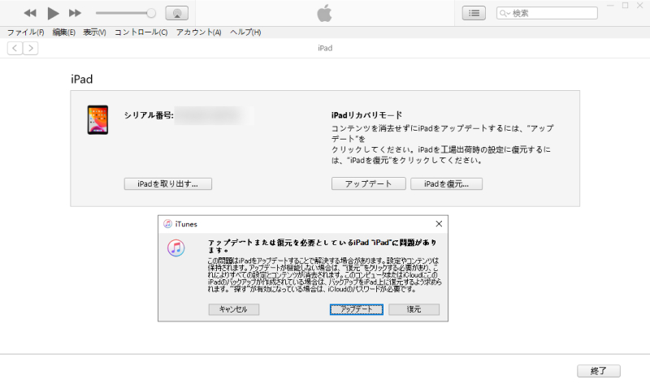650x388 pixels.
Task: Skip ahead with fast-forward icon
Action: click(x=75, y=13)
